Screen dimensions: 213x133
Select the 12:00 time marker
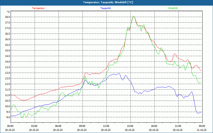(106, 126)
